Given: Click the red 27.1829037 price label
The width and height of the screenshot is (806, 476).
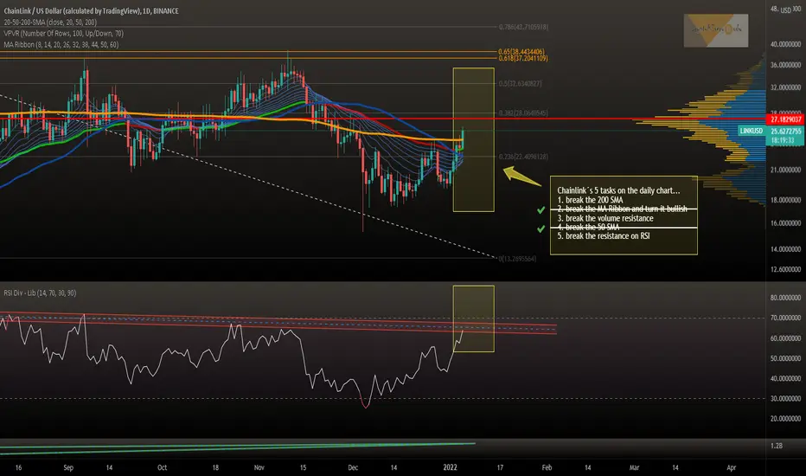Looking at the screenshot, I should 785,119.
